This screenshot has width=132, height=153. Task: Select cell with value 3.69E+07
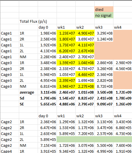point(85,39)
